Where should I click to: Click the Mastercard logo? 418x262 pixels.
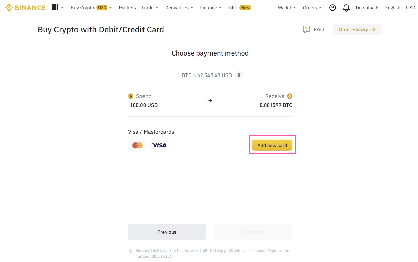coord(137,145)
